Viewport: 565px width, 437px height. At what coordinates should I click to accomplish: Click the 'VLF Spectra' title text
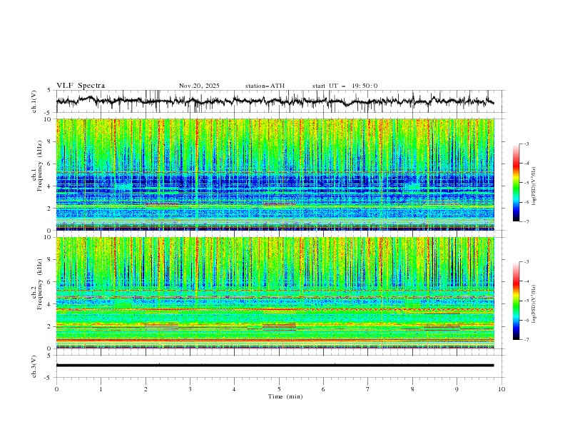(x=81, y=86)
